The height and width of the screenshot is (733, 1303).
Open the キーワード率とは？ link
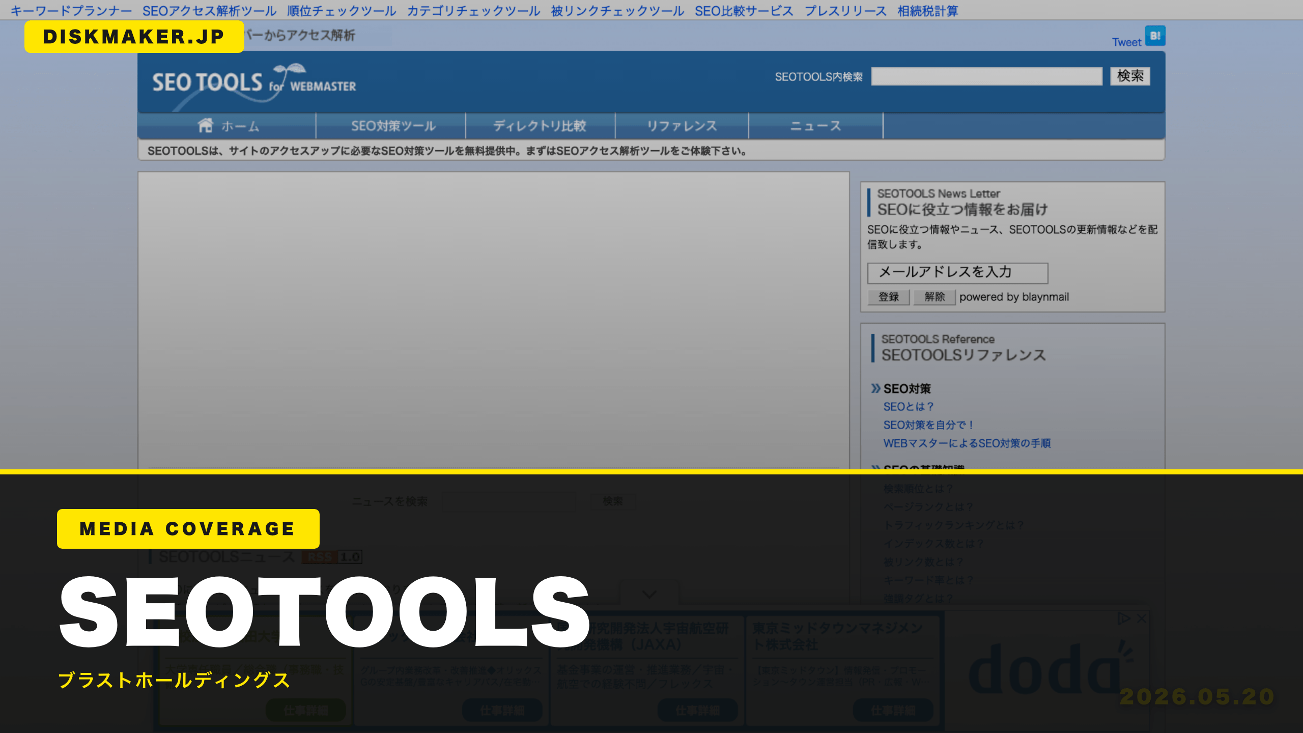[x=929, y=580]
